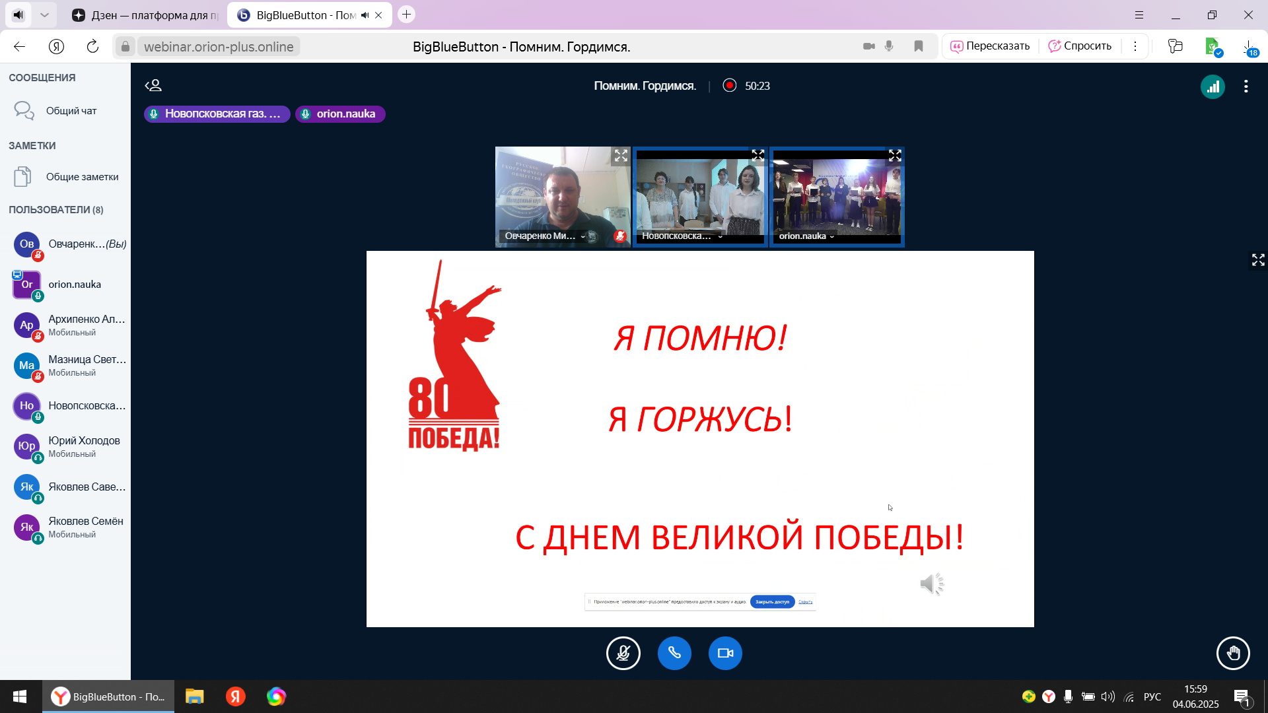Make presentation fullscreen
This screenshot has height=713, width=1268.
point(1257,260)
